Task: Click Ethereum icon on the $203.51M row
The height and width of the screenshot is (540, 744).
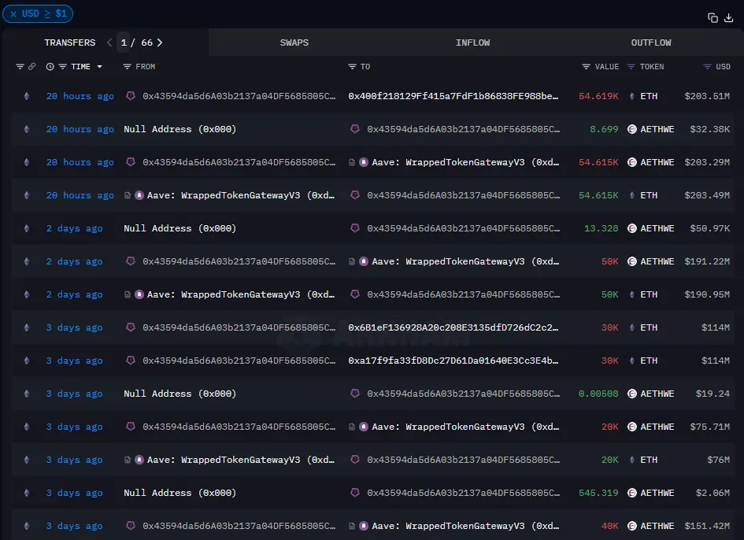Action: click(27, 96)
